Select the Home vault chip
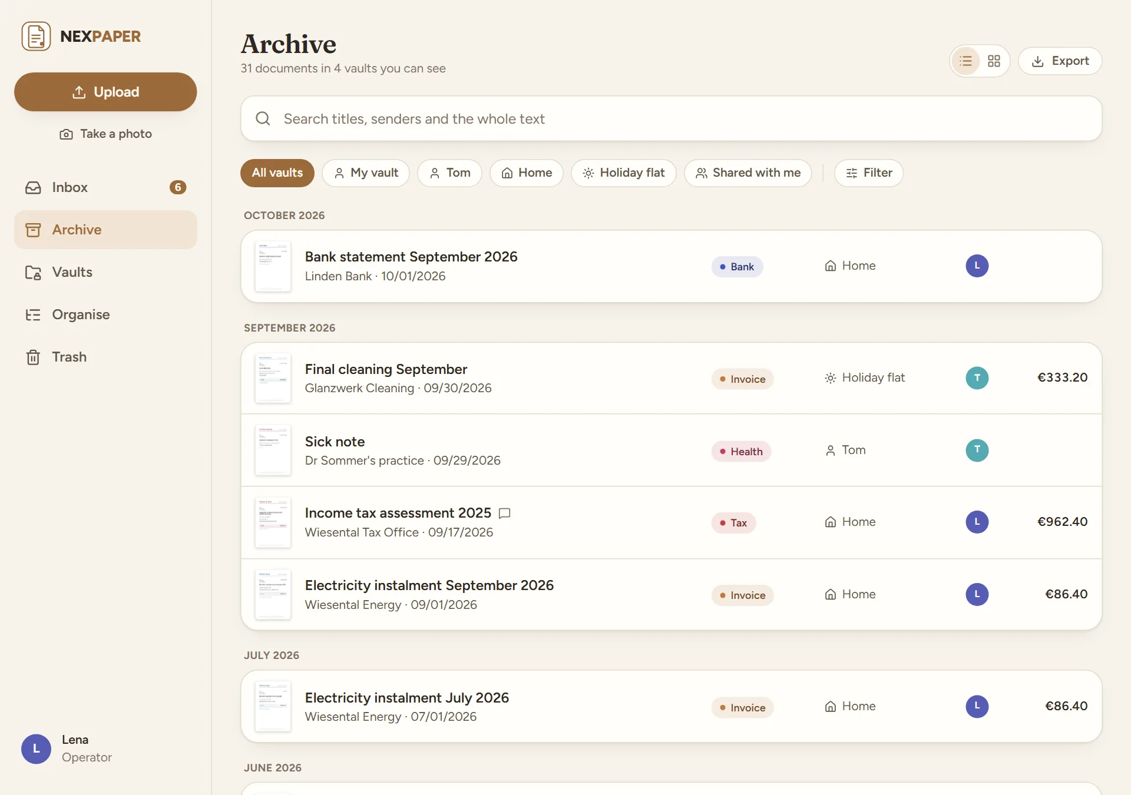 click(527, 173)
